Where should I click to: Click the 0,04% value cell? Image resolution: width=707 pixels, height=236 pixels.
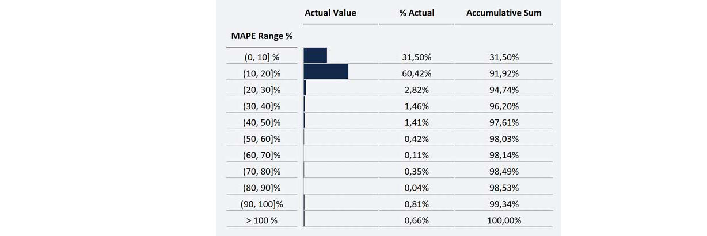click(417, 188)
